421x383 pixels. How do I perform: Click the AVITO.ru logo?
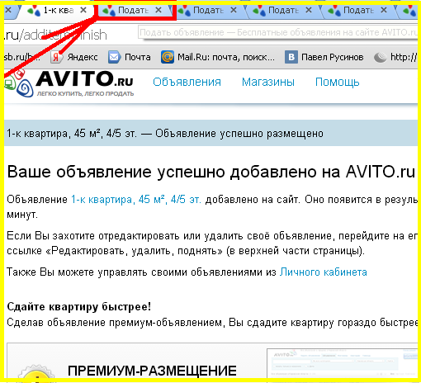(x=70, y=83)
